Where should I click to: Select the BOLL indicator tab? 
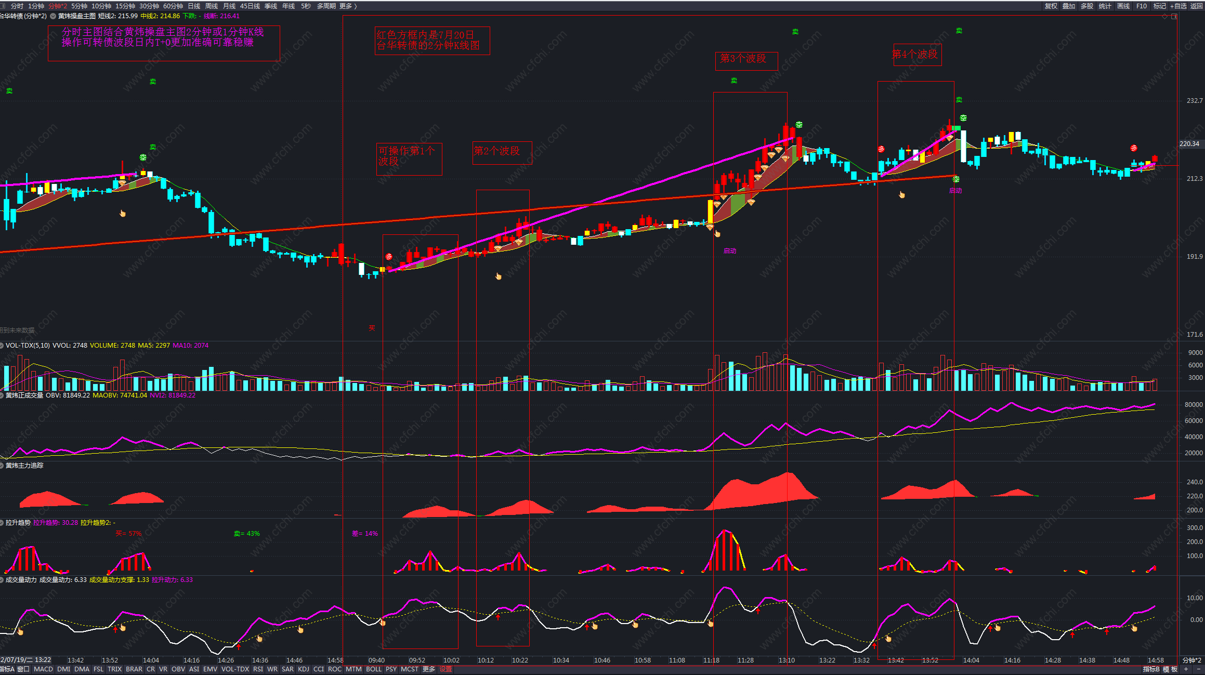pos(373,669)
